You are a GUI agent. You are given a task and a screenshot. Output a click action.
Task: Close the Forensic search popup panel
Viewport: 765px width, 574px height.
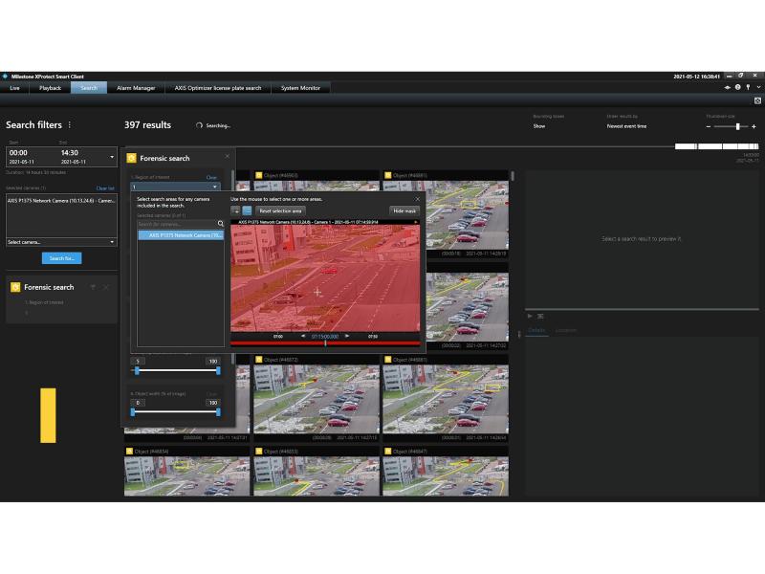click(227, 156)
